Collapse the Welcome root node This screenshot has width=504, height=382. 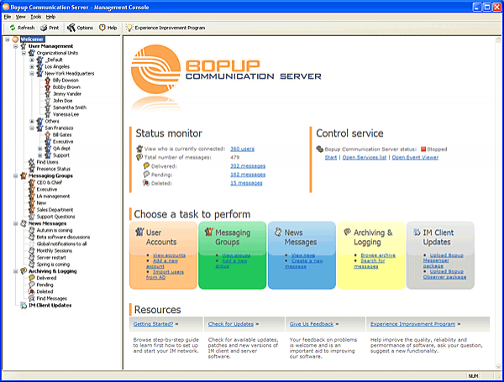pyautogui.click(x=7, y=39)
